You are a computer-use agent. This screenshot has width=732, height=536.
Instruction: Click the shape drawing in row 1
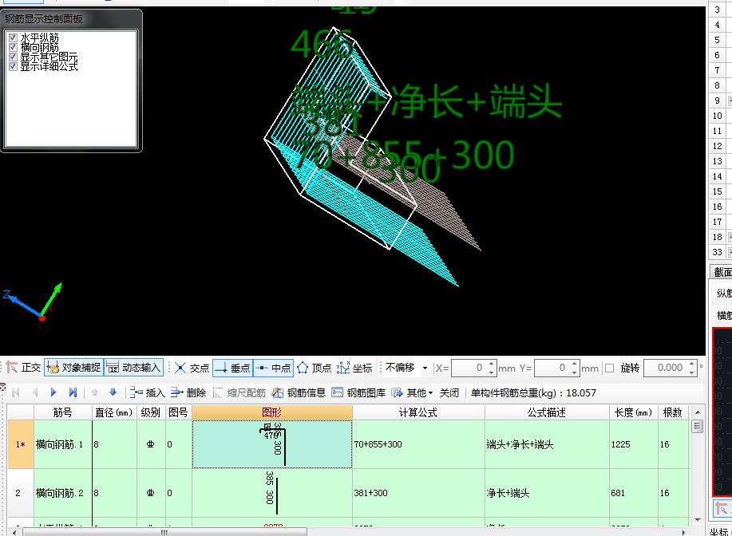pos(271,444)
